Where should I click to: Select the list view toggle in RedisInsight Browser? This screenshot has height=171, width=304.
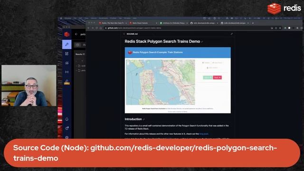[x=77, y=45]
